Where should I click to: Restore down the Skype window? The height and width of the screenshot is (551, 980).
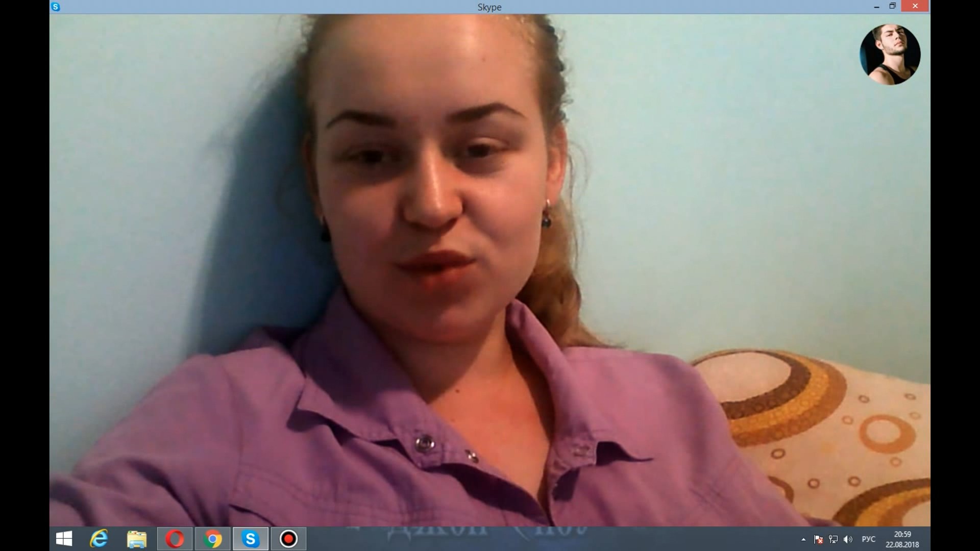click(892, 6)
